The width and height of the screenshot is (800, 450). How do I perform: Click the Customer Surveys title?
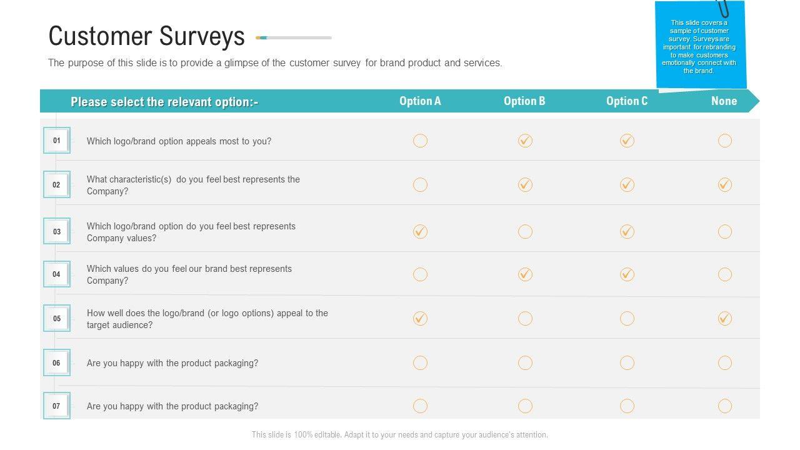(x=147, y=36)
